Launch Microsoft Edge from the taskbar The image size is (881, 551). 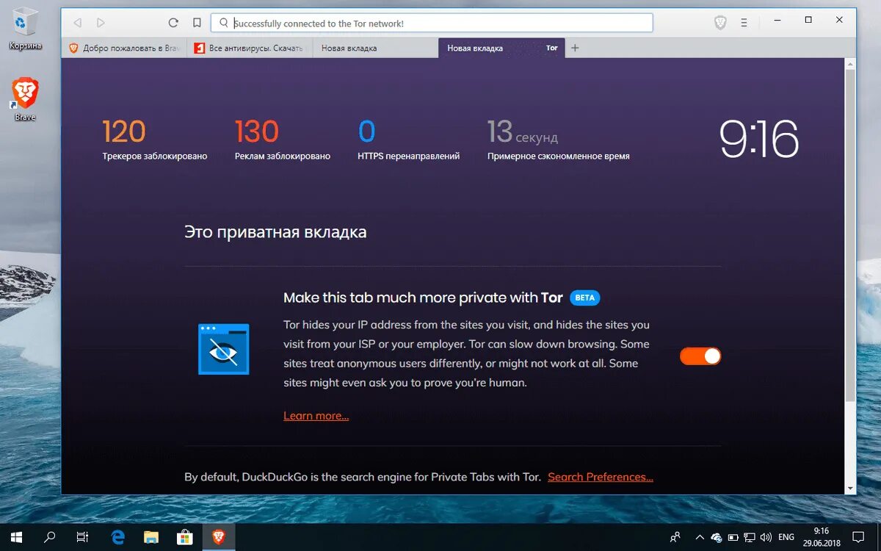(117, 537)
